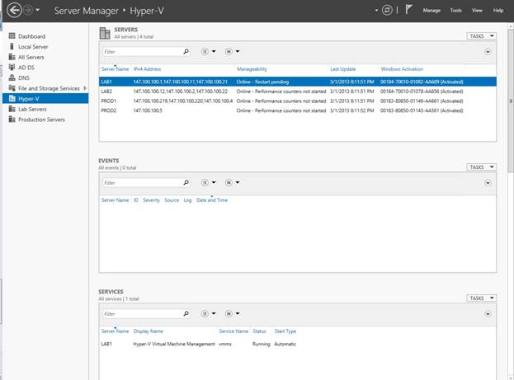Open the navigation history dropdown arrow
This screenshot has width=514, height=380.
38,10
